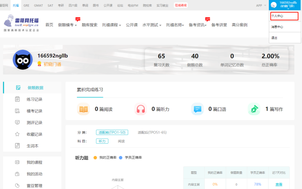
Task: Click the user avatar in top bar
Action: tap(274, 5)
